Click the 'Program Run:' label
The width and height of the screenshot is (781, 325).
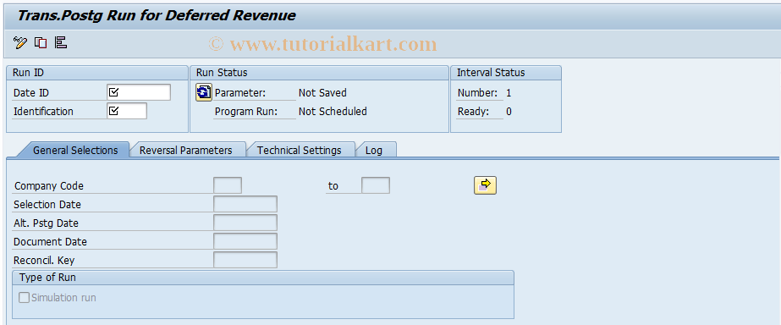(x=246, y=111)
